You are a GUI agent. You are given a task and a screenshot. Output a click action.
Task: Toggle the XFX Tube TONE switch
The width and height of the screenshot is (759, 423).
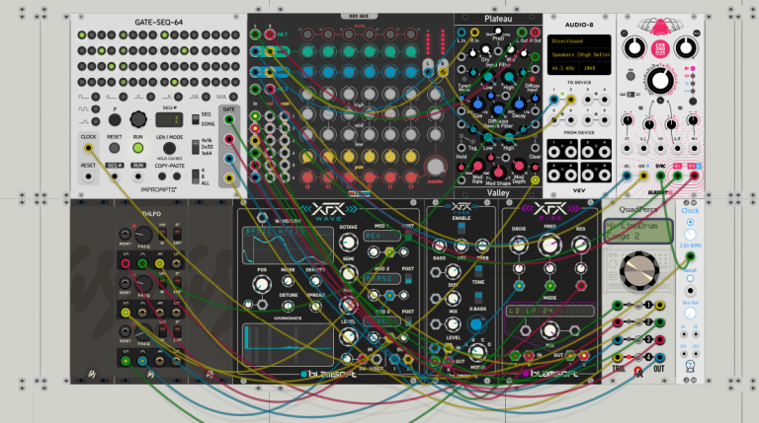478,270
